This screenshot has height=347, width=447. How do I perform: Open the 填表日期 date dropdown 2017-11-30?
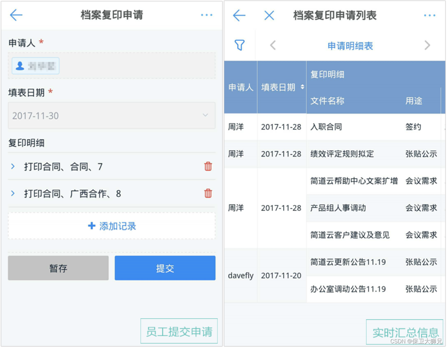[x=111, y=116]
